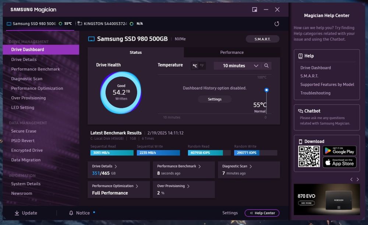The height and width of the screenshot is (225, 368).
Task: Click the S.M.A.R.T. button
Action: coord(262,39)
